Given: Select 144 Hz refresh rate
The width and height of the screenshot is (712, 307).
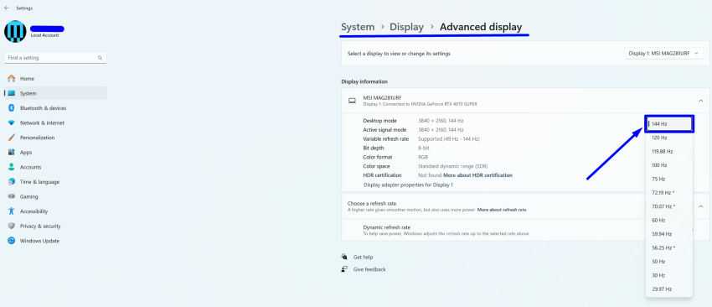Looking at the screenshot, I should pos(669,123).
